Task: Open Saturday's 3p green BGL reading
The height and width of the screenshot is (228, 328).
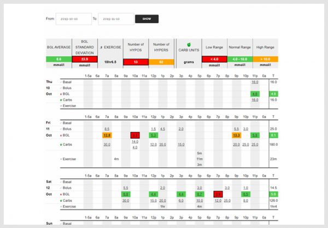Action: 181,194
